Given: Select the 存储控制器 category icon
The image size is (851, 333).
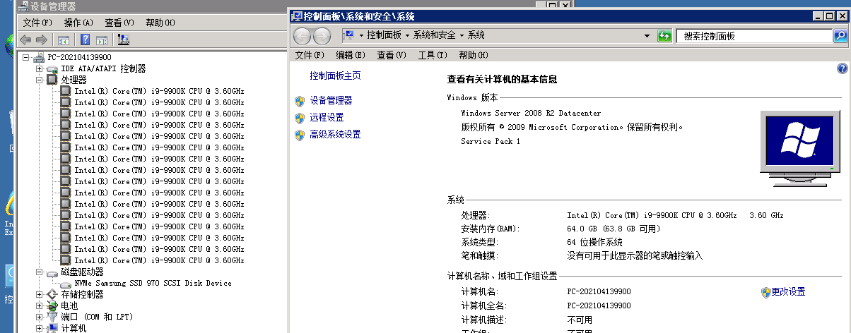Looking at the screenshot, I should click(x=52, y=295).
